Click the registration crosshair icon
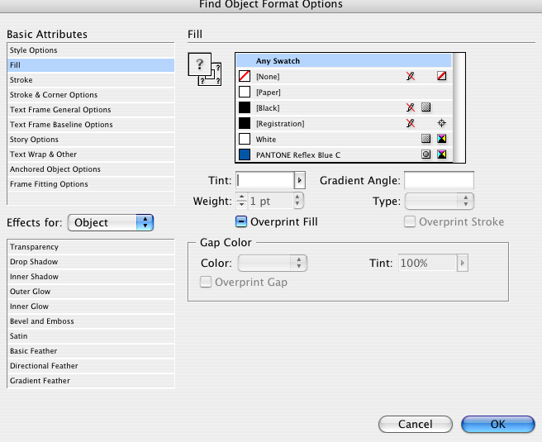 tap(442, 123)
